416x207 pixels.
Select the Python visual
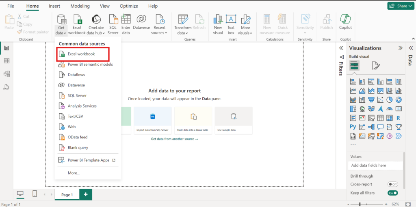click(x=353, y=127)
